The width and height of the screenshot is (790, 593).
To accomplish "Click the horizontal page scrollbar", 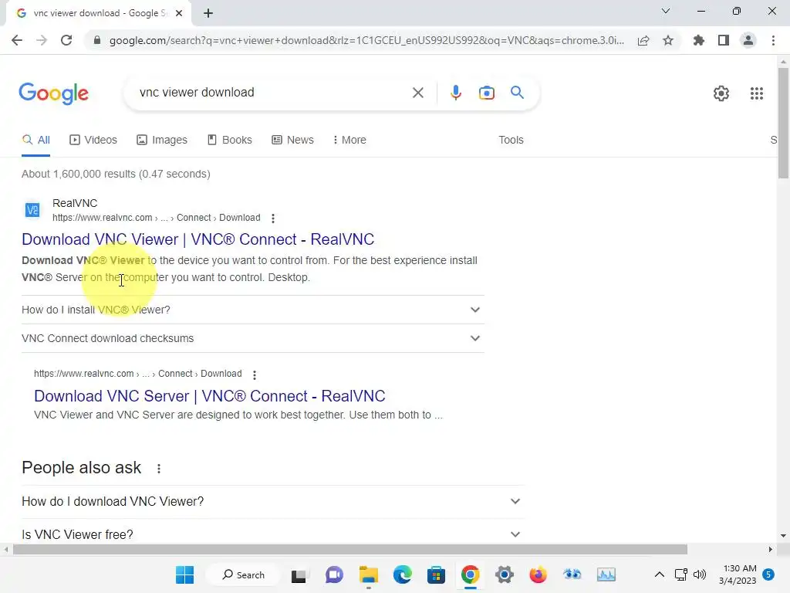I will [349, 549].
